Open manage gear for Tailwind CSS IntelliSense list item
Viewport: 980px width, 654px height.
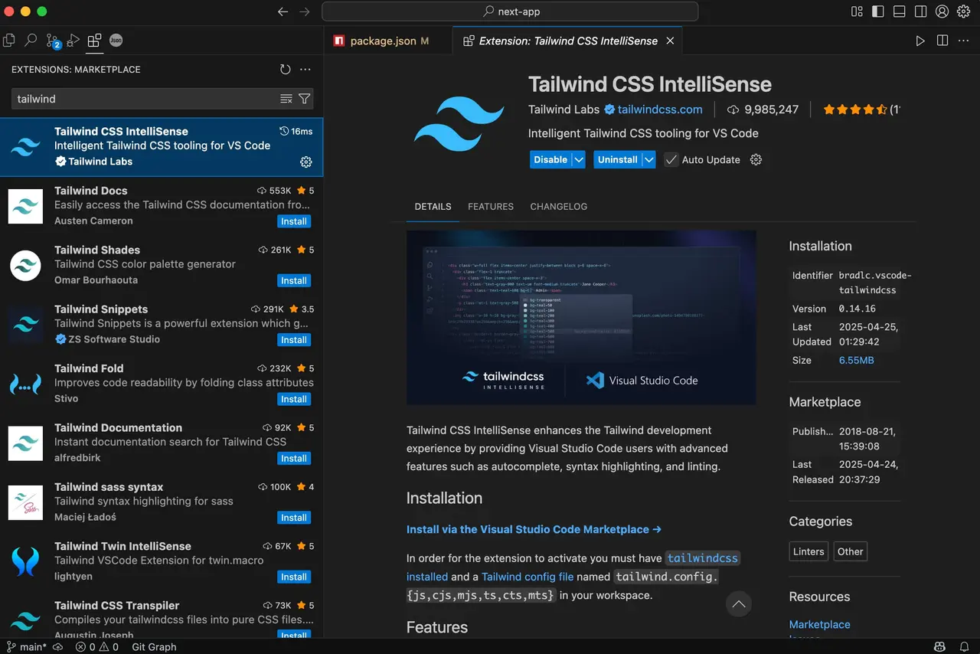point(306,162)
